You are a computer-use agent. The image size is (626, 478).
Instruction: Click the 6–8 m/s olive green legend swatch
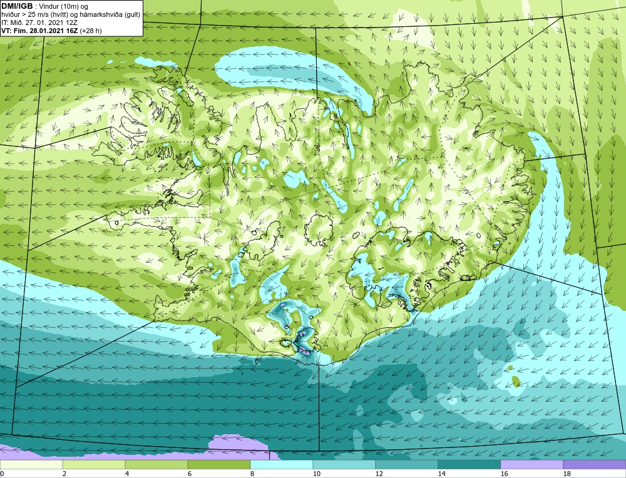point(218,465)
